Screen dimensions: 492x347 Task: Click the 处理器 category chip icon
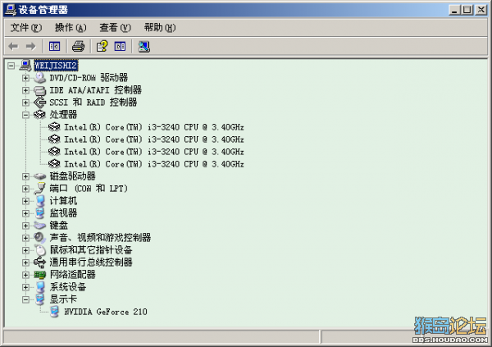click(x=40, y=115)
